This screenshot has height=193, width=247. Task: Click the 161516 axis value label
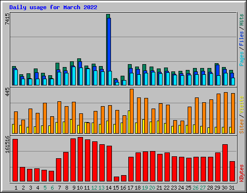[x=7, y=144]
